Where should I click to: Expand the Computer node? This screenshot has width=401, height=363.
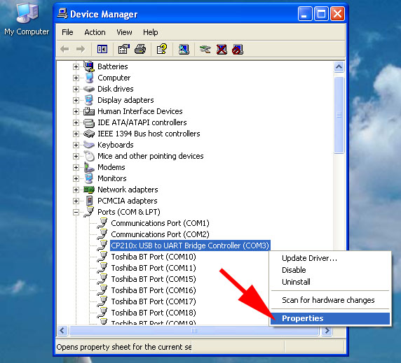tap(76, 78)
